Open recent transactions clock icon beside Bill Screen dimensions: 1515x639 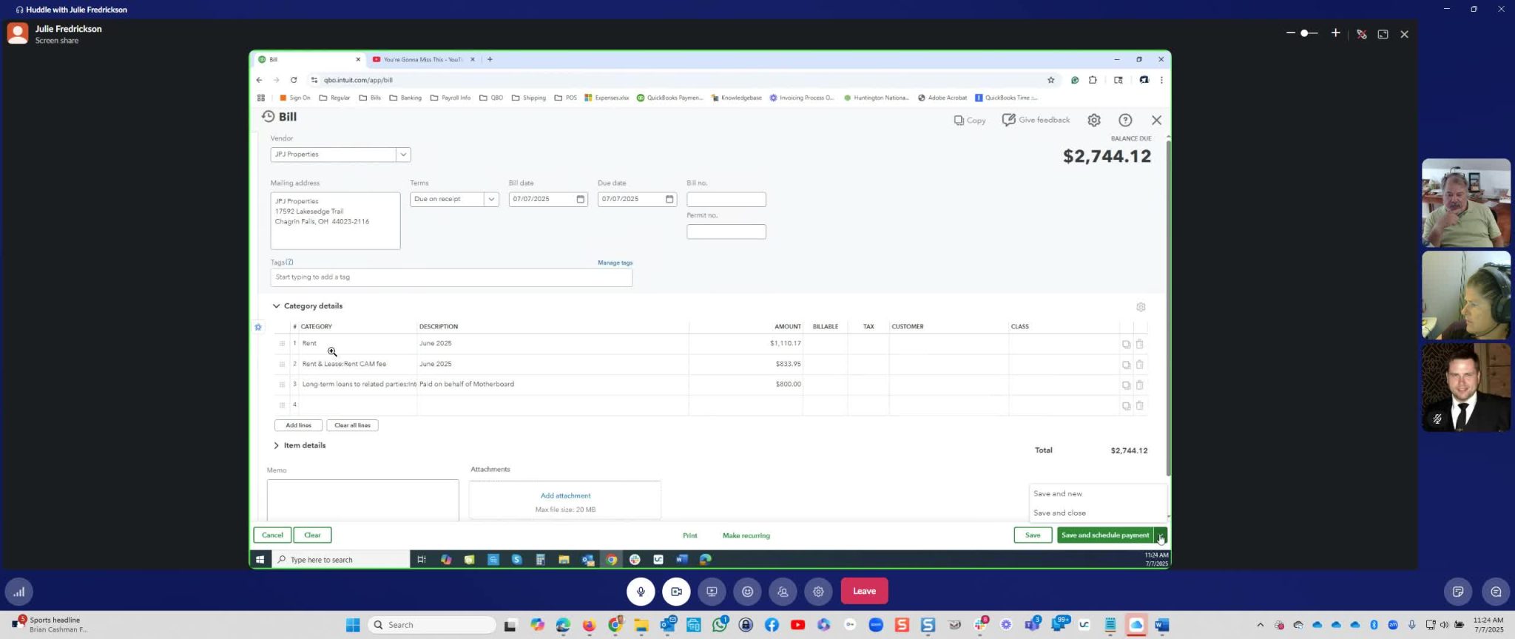[268, 117]
